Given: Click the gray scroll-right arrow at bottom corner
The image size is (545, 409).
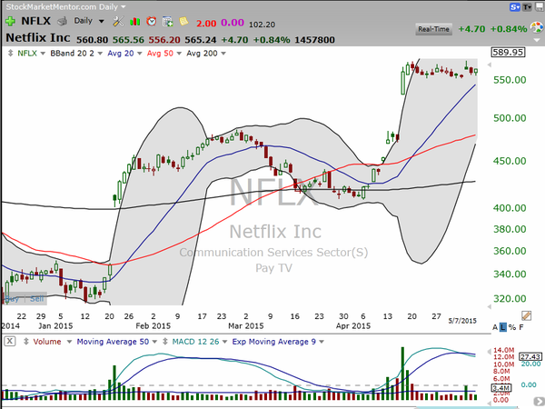Looking at the screenshot, I should tap(540, 402).
